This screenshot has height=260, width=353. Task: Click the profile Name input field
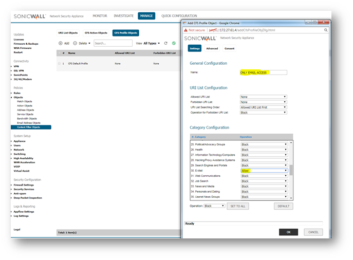(x=263, y=72)
